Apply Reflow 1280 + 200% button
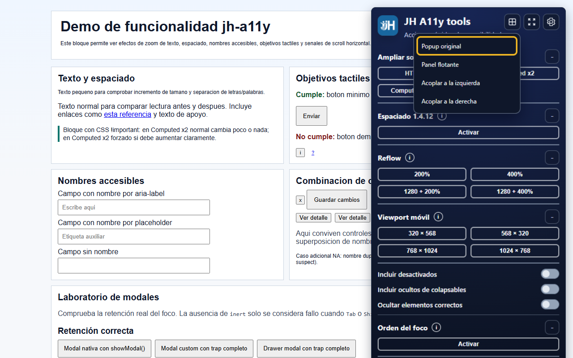This screenshot has width=573, height=358. [x=422, y=192]
